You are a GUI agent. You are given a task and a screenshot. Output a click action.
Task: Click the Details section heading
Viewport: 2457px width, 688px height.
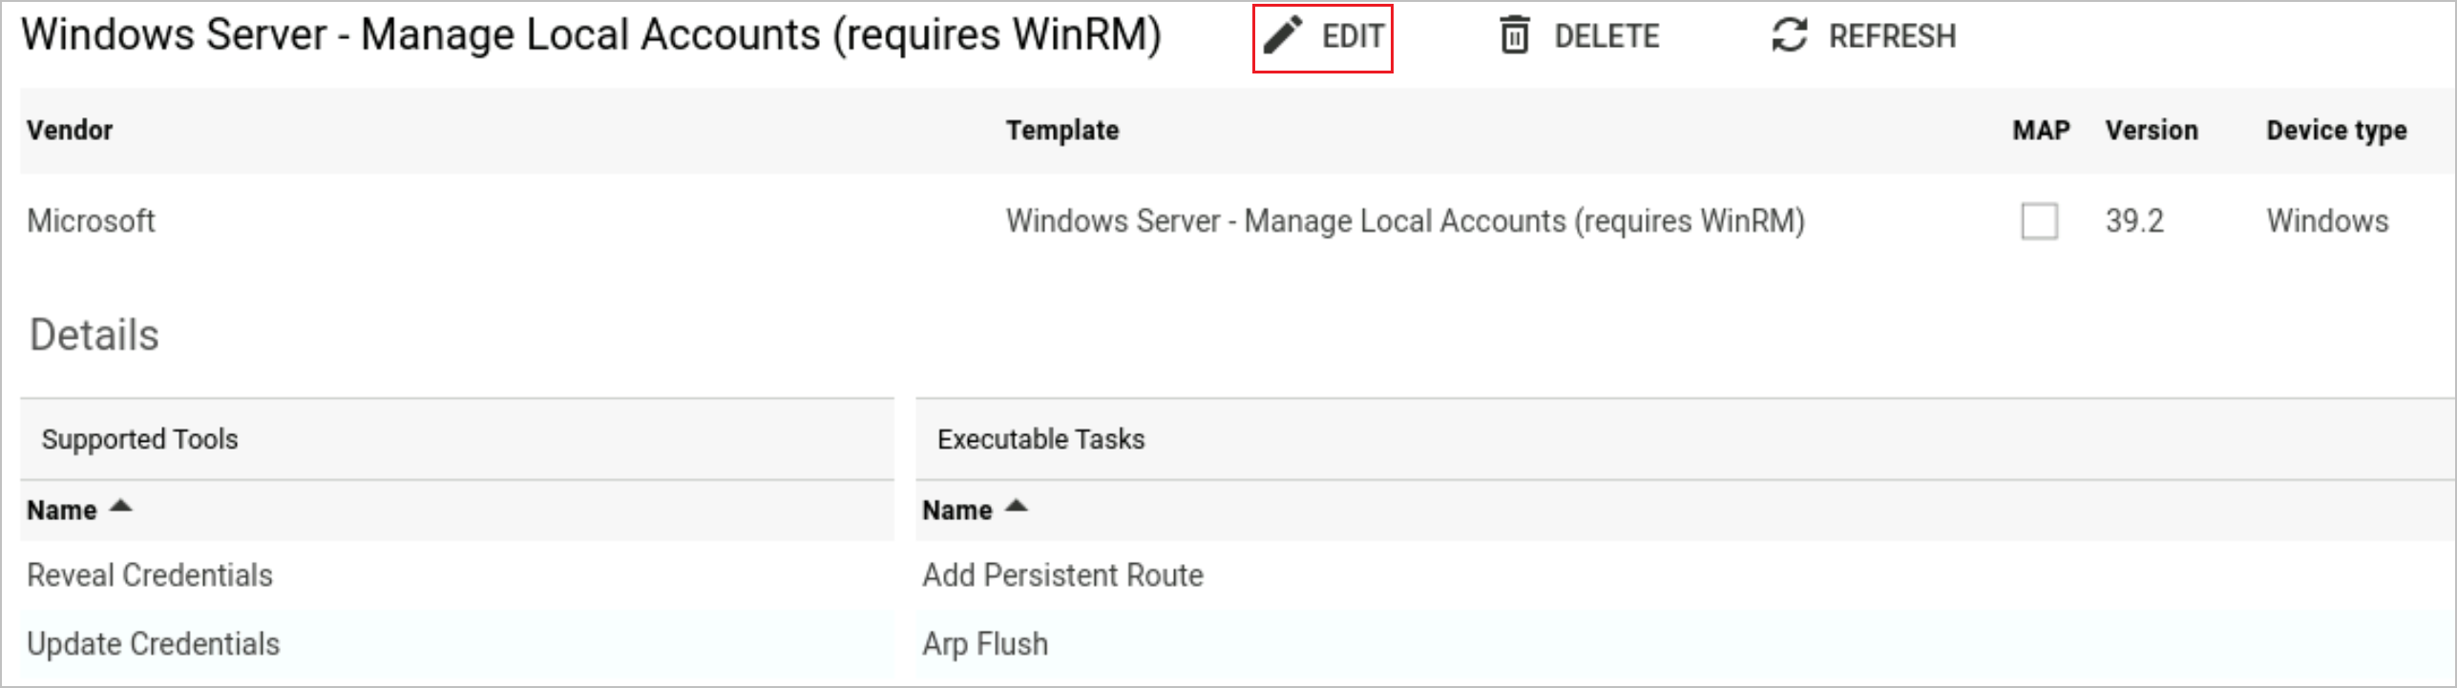click(x=94, y=335)
